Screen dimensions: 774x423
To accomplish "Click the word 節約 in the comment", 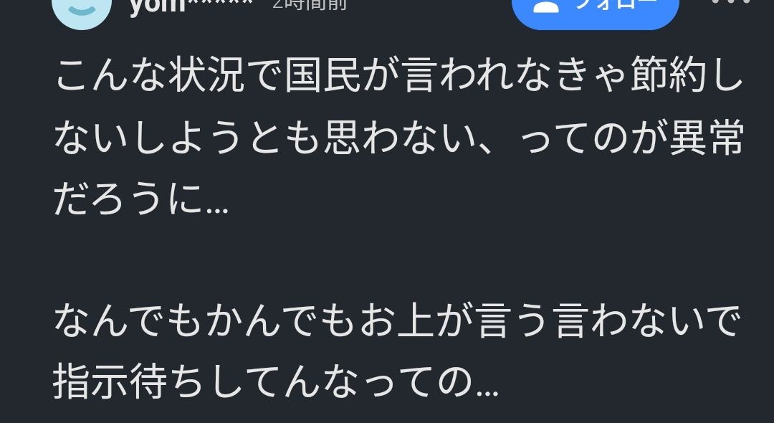I will coord(669,75).
